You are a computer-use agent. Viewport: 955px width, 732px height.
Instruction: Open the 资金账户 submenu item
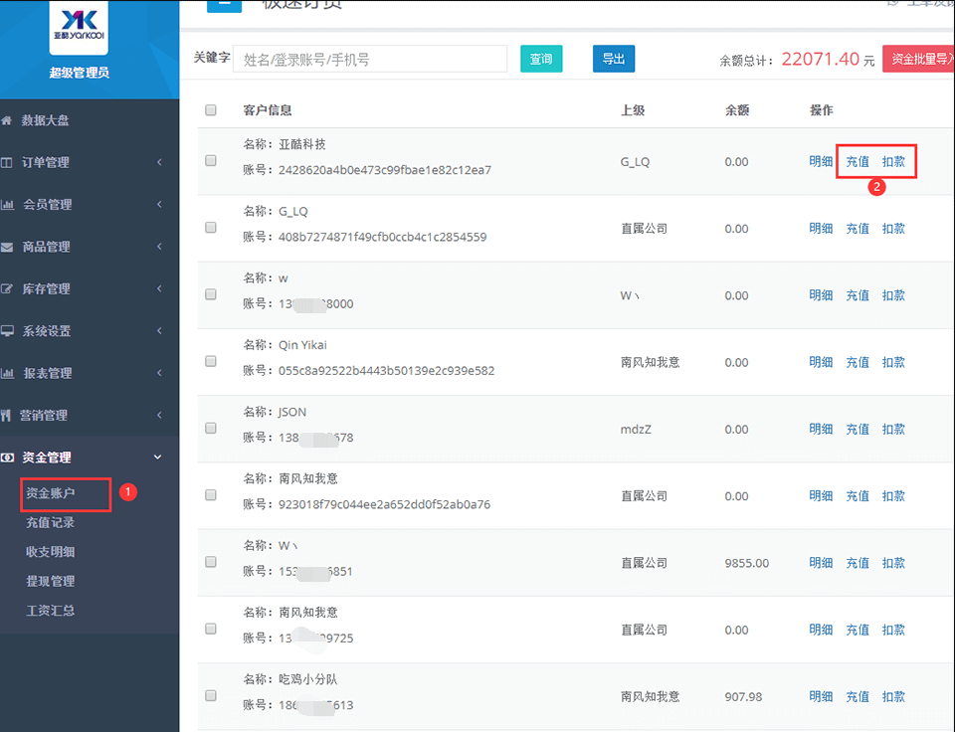pos(50,493)
